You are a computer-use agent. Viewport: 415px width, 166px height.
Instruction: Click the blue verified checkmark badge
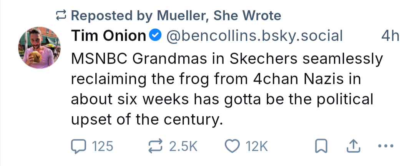click(154, 36)
